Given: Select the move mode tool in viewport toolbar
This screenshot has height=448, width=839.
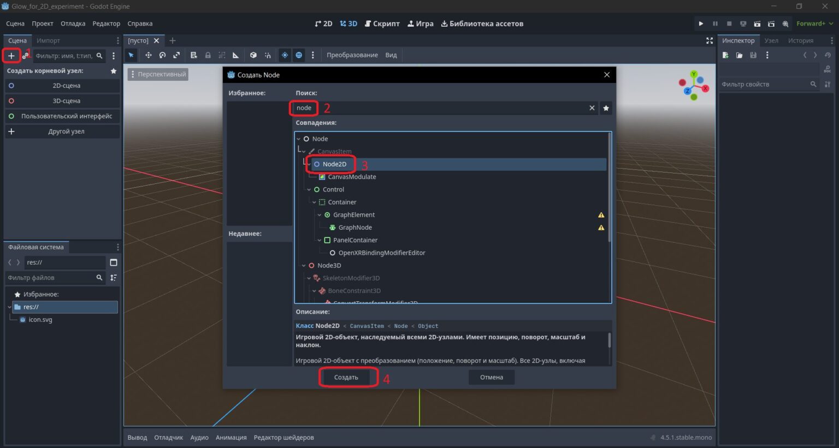Looking at the screenshot, I should coord(148,55).
